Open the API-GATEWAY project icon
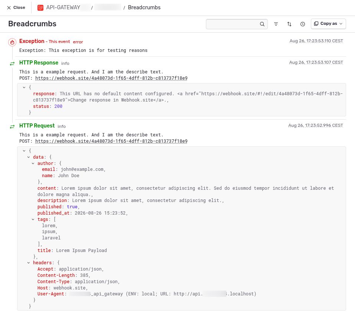 pyautogui.click(x=40, y=8)
